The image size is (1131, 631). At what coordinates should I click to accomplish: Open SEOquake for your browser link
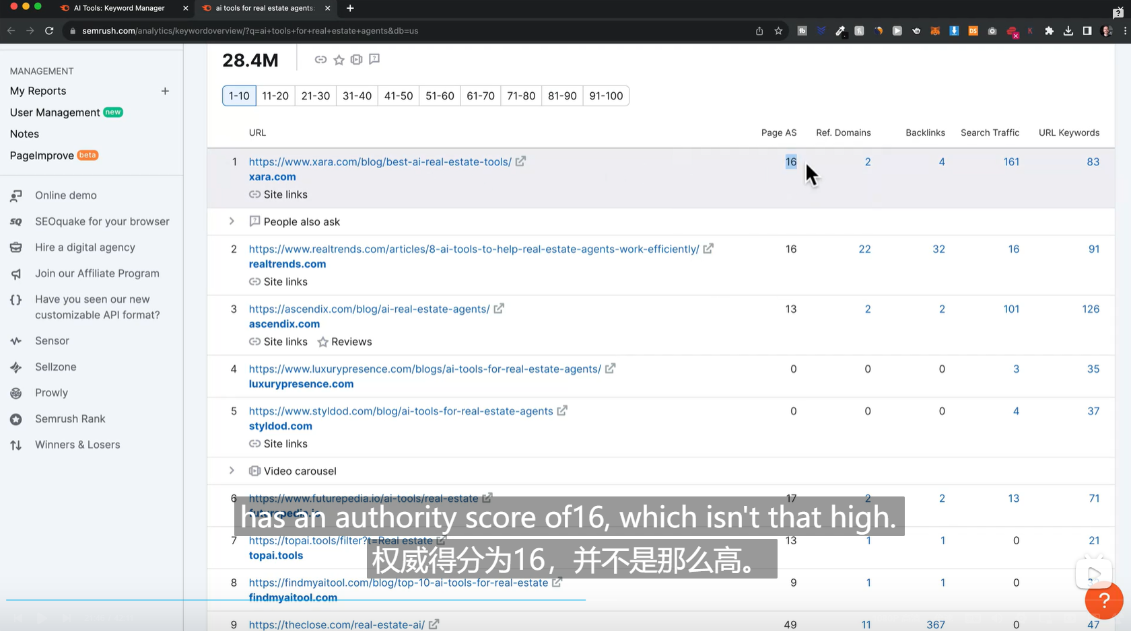click(102, 221)
